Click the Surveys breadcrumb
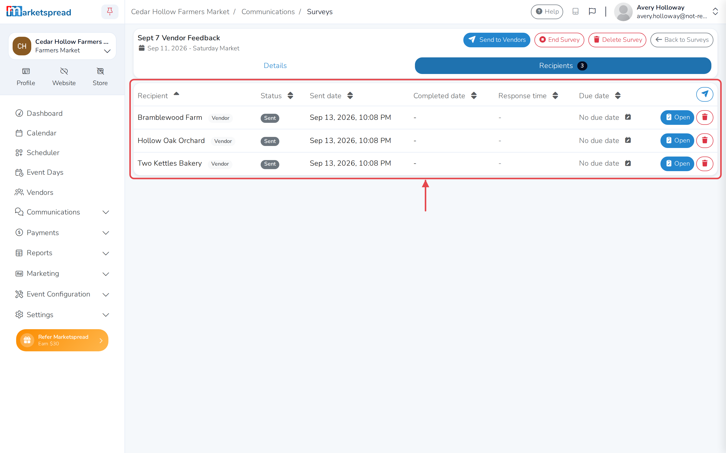This screenshot has width=726, height=453. (319, 12)
